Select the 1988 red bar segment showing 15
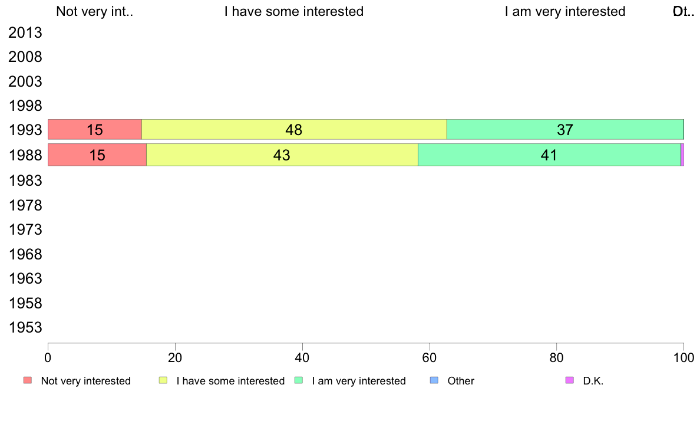The image size is (700, 434). pyautogui.click(x=97, y=154)
